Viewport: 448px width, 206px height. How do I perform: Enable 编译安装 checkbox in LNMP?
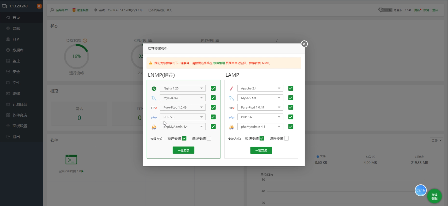tap(209, 138)
